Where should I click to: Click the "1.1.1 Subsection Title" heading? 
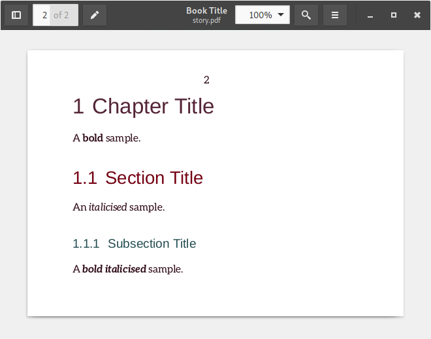pyautogui.click(x=134, y=244)
